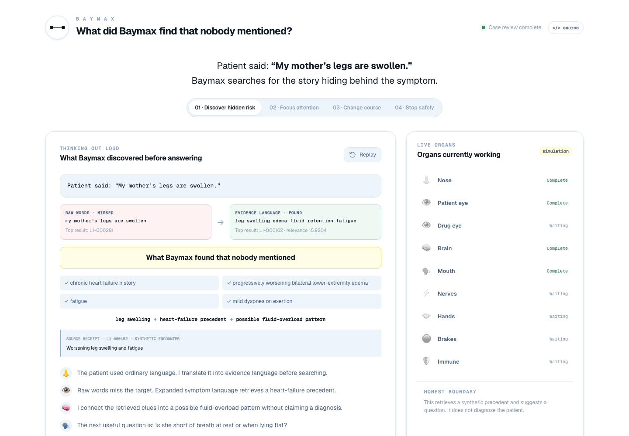Viewport: 629px width, 436px height.
Task: Open the Discover hidden risk tab
Action: pyautogui.click(x=225, y=108)
